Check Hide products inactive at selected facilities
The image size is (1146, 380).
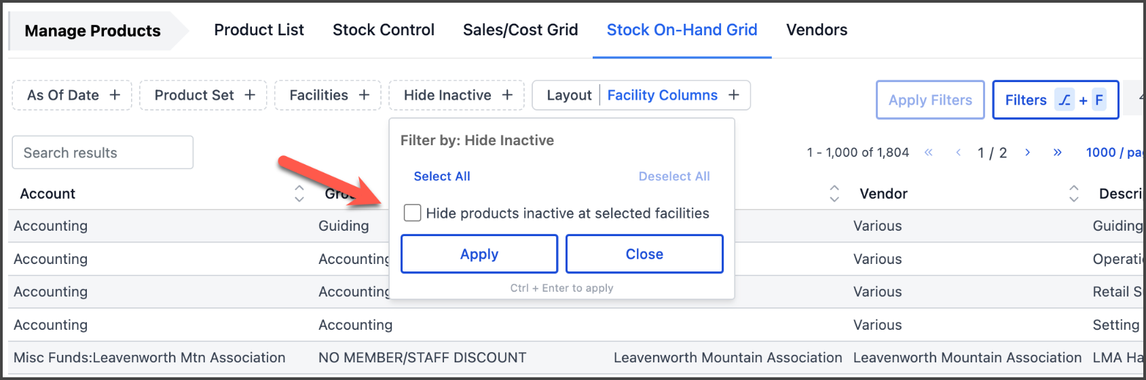click(412, 213)
